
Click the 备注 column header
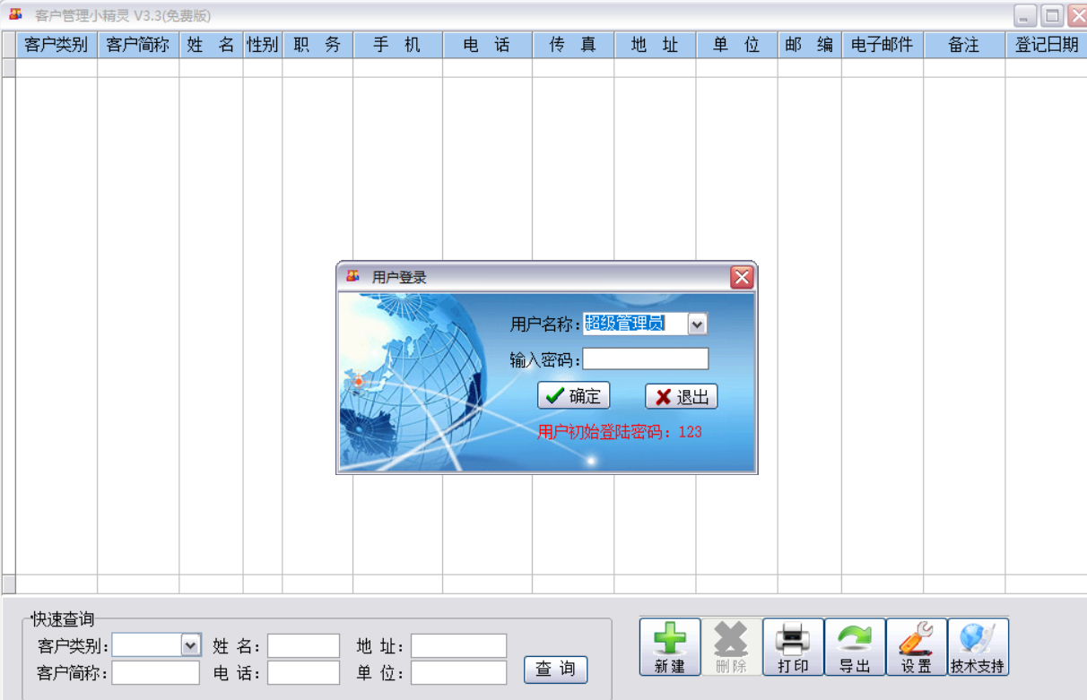click(964, 45)
